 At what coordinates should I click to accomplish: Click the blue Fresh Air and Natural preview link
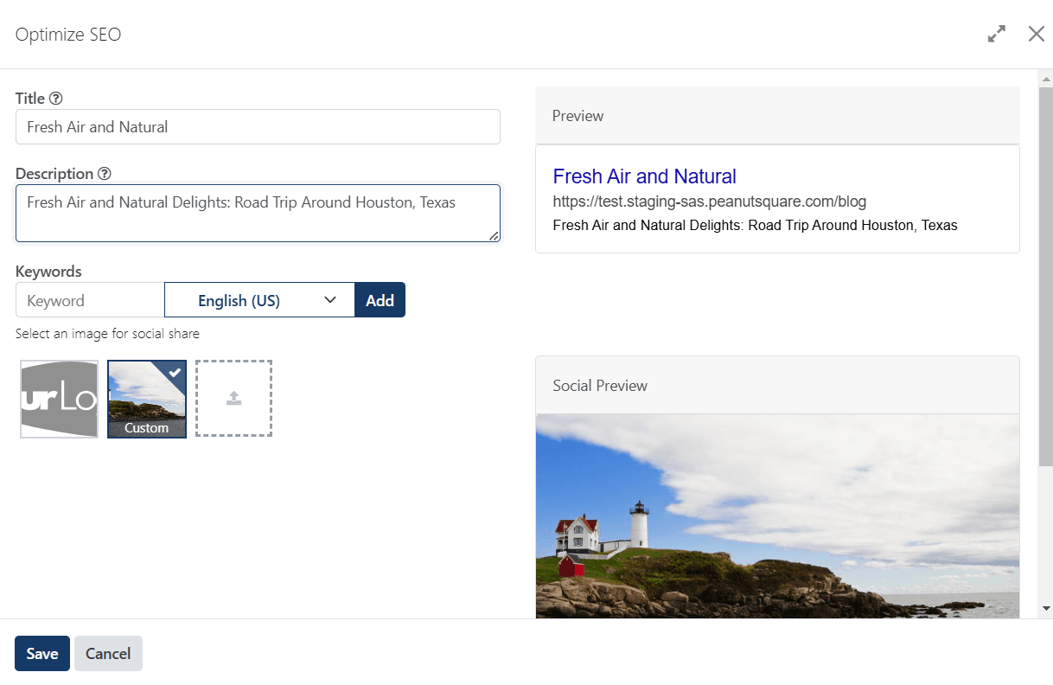click(644, 176)
